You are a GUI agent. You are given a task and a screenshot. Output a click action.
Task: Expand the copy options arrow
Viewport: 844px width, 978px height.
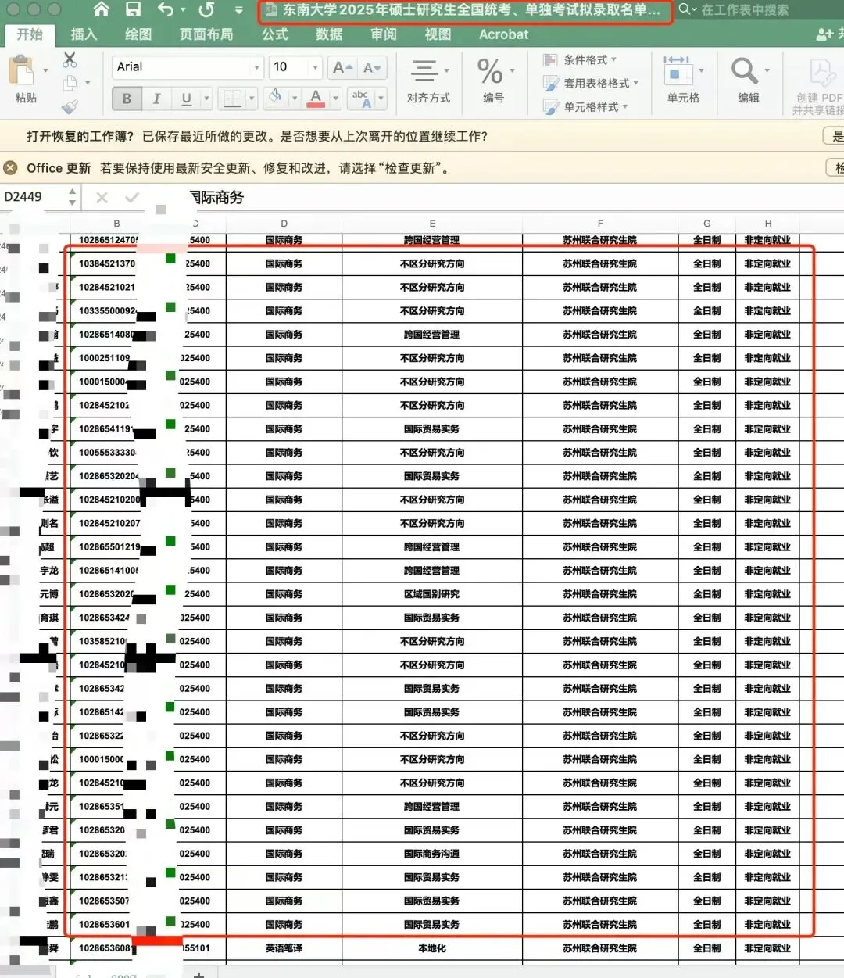88,83
